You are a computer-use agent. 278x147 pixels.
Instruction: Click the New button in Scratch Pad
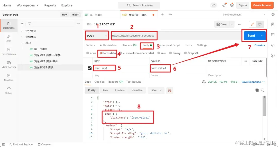point(65,15)
